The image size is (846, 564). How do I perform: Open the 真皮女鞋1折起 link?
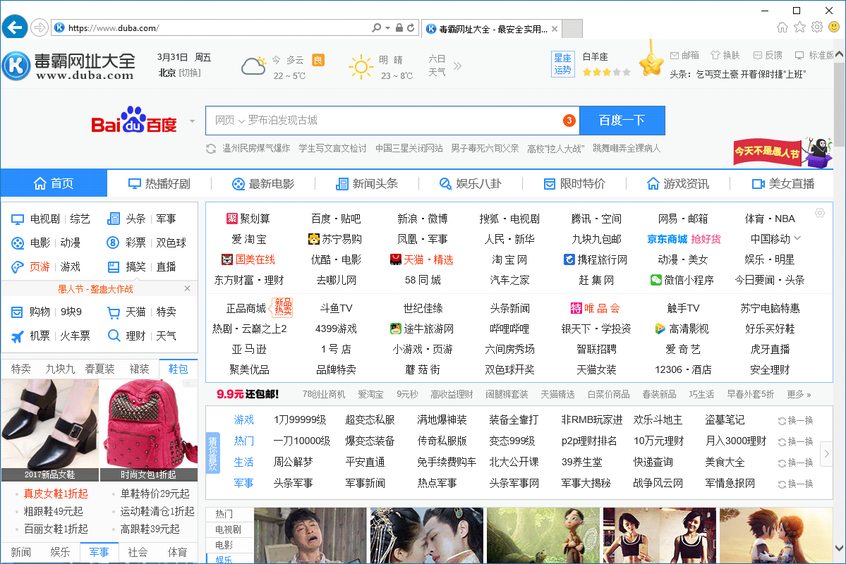pos(56,493)
